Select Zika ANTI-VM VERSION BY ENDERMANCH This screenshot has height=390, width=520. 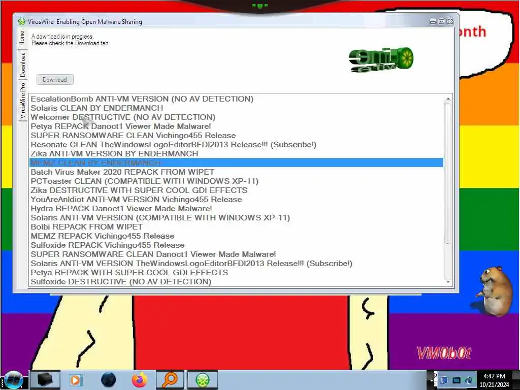[237, 153]
